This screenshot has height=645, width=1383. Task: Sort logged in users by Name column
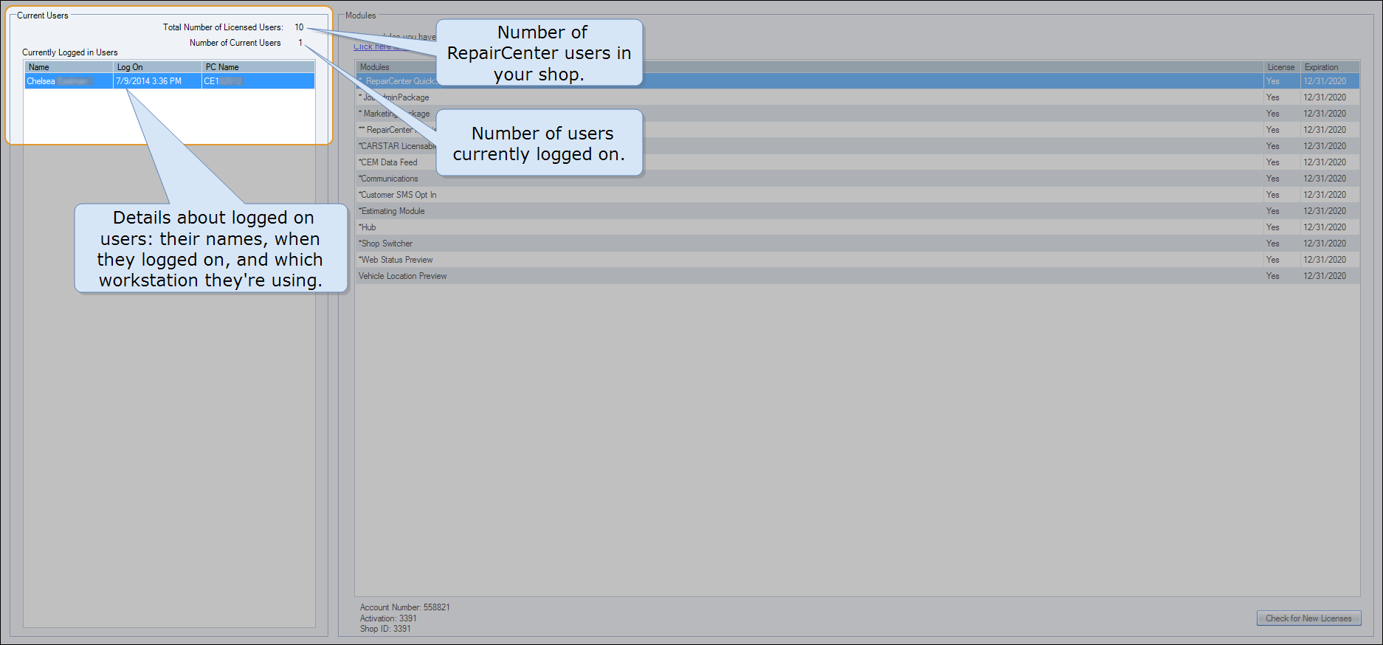pyautogui.click(x=68, y=67)
